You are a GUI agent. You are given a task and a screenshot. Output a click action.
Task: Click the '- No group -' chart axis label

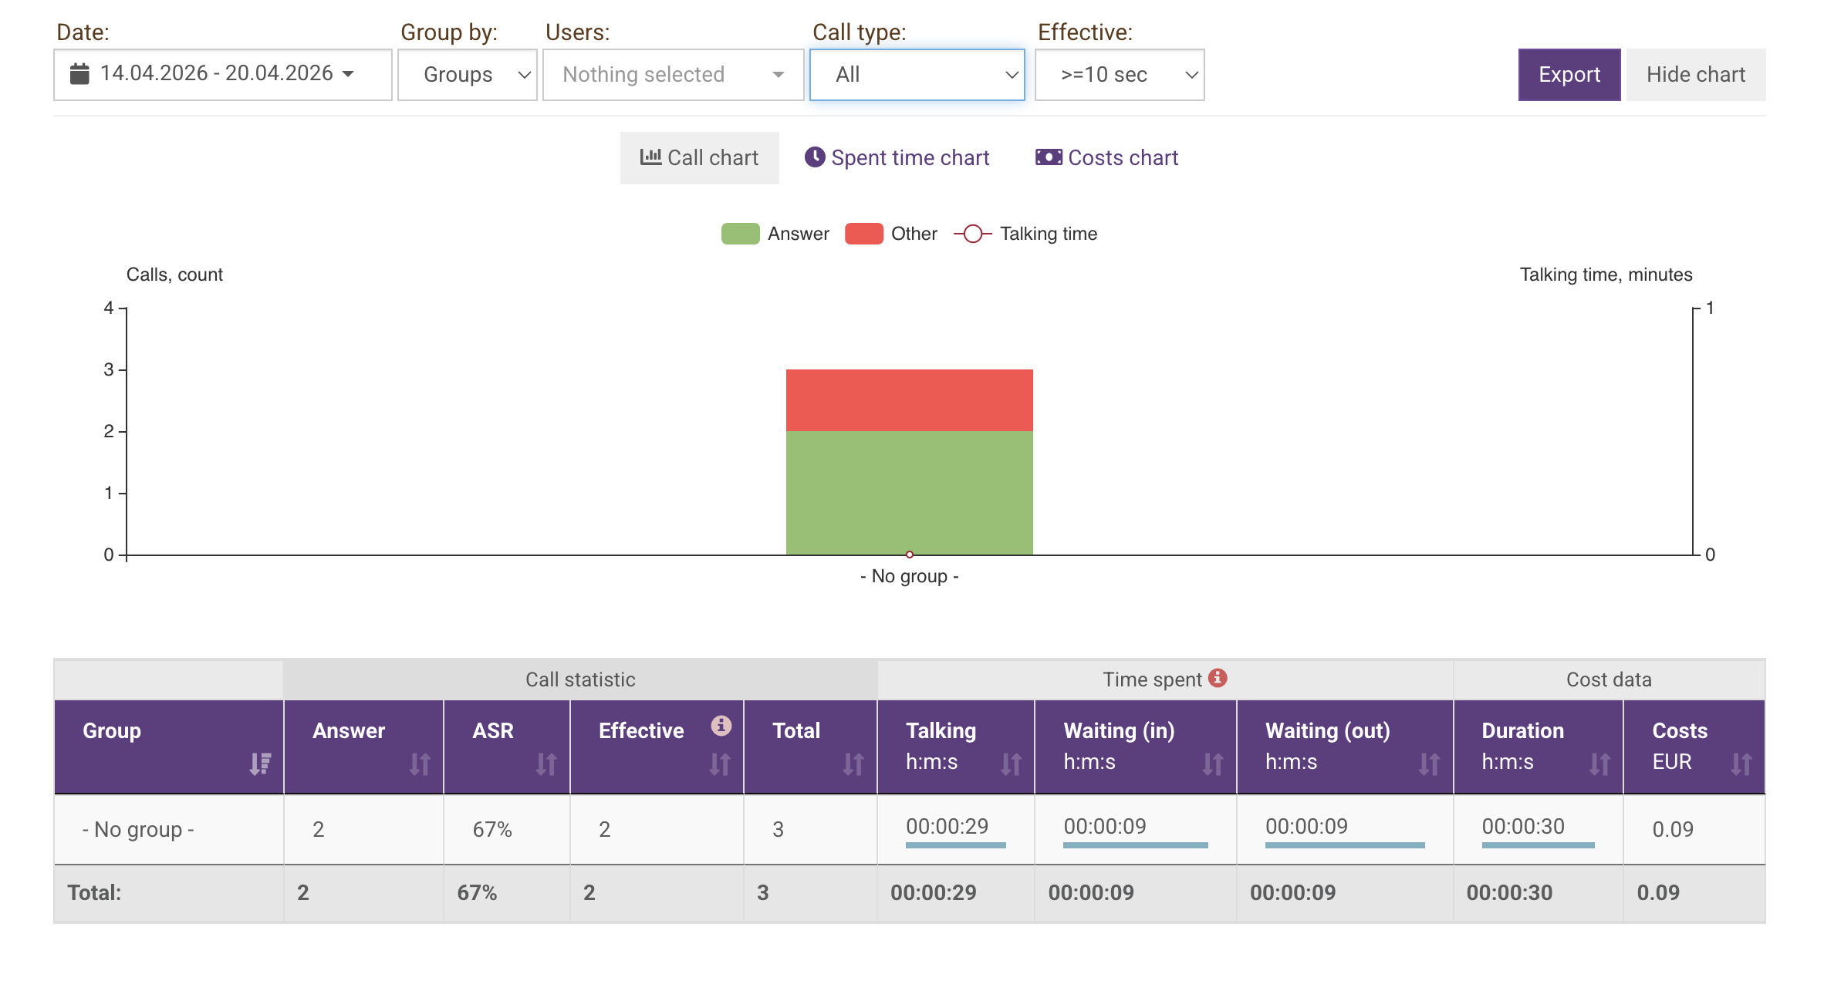click(909, 576)
